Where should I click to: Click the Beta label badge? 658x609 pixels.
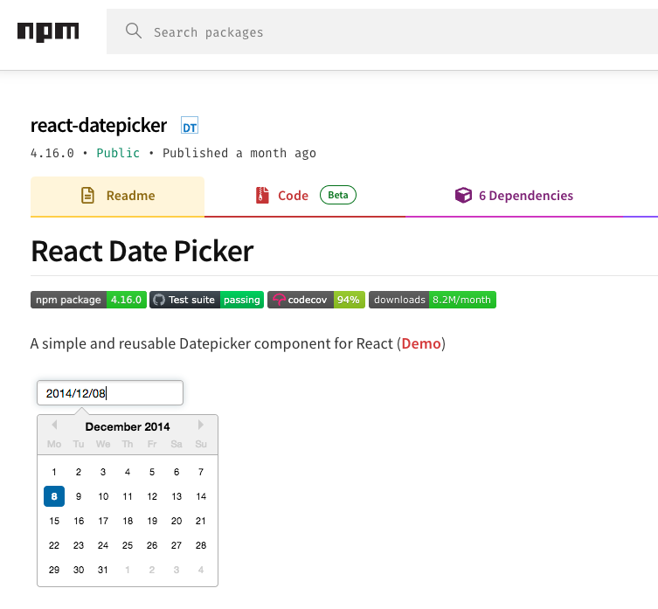point(338,195)
